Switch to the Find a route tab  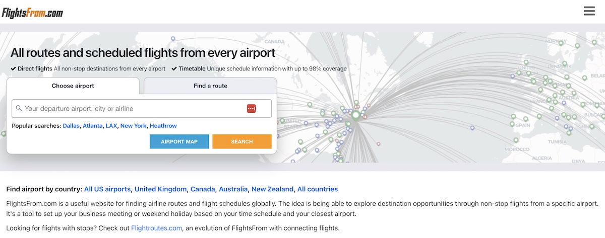tap(210, 86)
